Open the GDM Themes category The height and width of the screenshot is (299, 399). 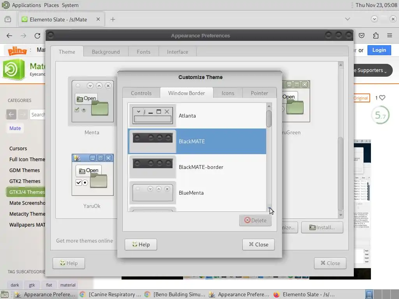(25, 170)
